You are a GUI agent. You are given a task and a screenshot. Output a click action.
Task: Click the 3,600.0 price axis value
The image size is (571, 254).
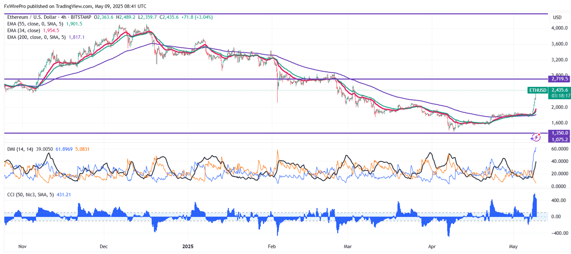click(x=559, y=44)
